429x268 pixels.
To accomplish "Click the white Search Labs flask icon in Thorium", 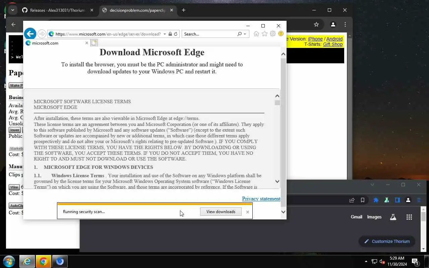I will 393,217.
